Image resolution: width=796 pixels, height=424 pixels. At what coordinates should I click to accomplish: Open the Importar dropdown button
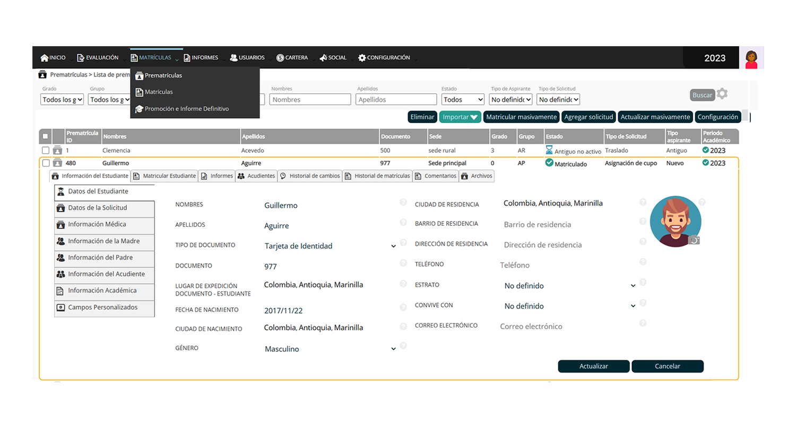coord(460,117)
